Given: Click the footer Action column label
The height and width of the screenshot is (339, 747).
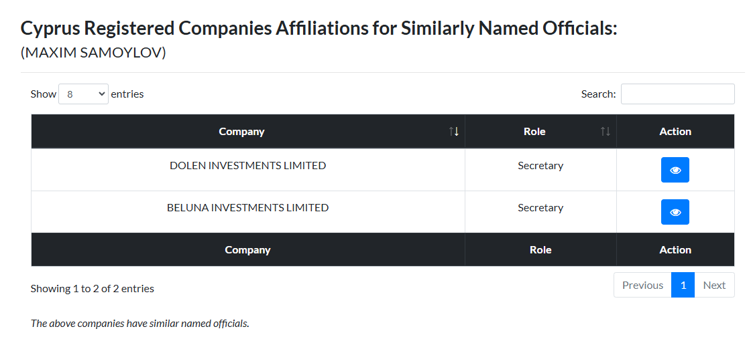Looking at the screenshot, I should (x=675, y=250).
